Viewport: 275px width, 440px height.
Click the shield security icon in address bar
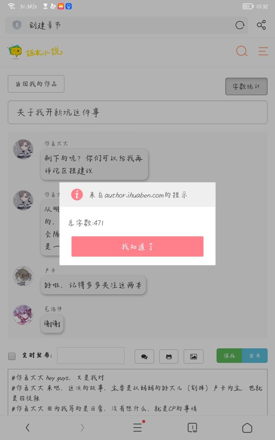click(x=17, y=25)
